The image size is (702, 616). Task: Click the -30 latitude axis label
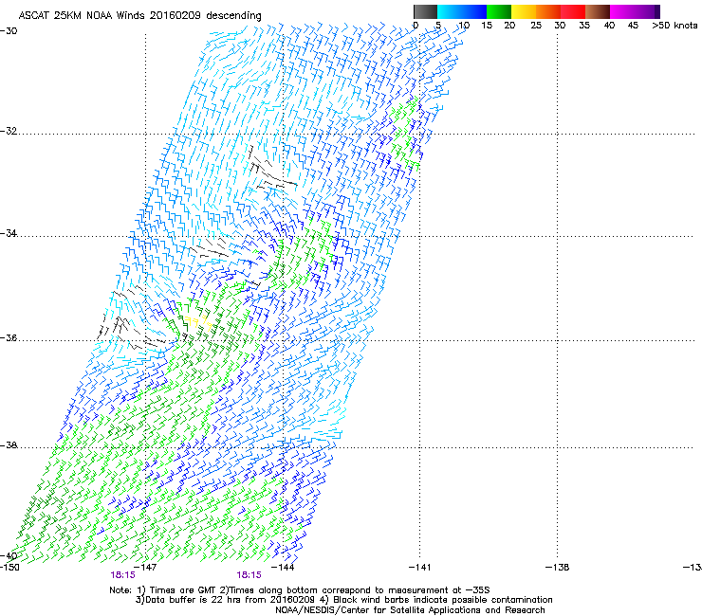[x=9, y=31]
